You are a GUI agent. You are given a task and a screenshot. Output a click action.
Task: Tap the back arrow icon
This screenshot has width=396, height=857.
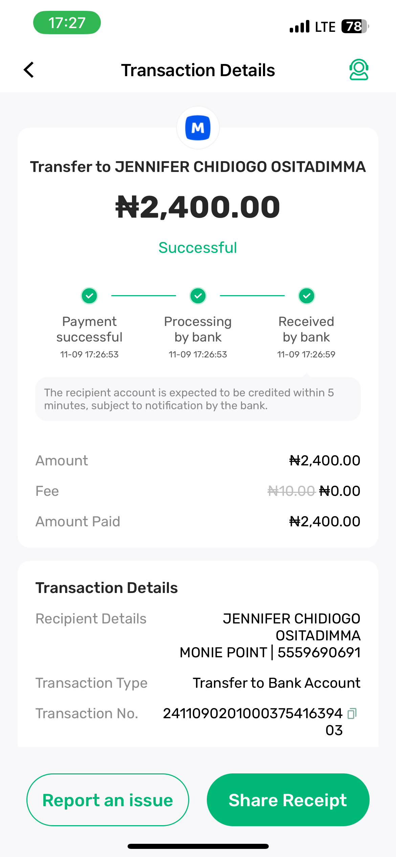pos(29,70)
